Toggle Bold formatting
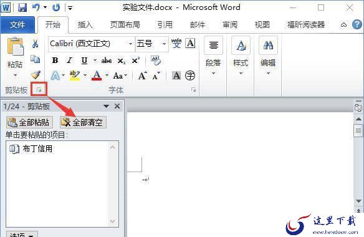The height and width of the screenshot is (237, 364). pyautogui.click(x=55, y=60)
